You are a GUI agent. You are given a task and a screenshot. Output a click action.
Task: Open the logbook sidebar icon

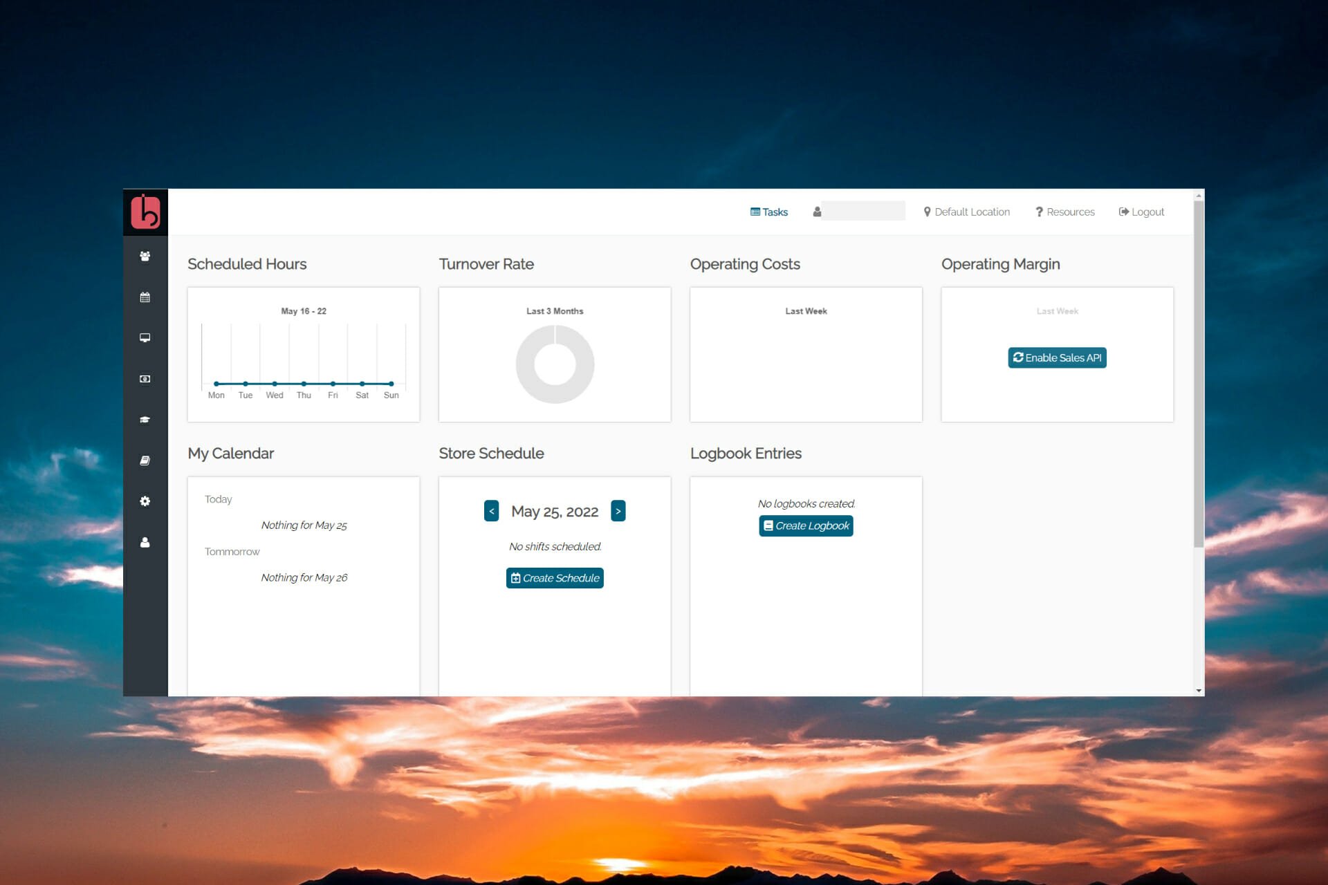tap(145, 460)
